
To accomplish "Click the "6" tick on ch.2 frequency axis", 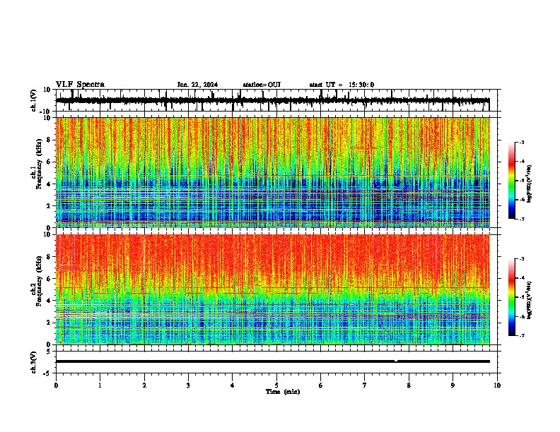I will 49,278.
